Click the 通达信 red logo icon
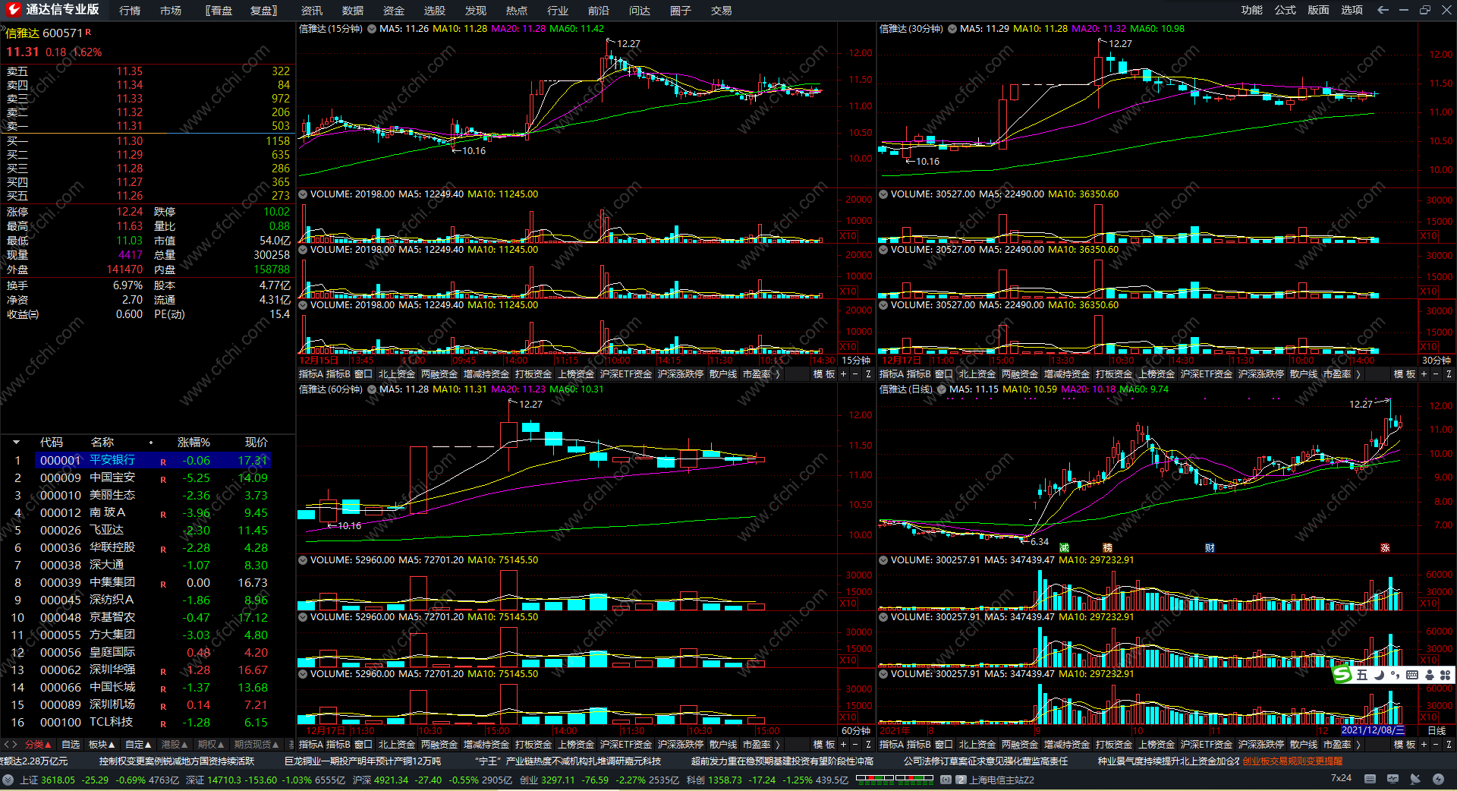The image size is (1457, 791). (x=12, y=10)
